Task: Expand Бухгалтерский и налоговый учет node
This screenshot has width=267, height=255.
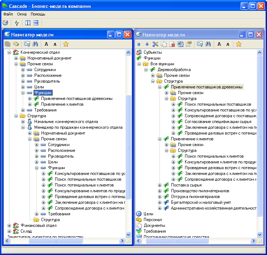Action: pos(159,203)
